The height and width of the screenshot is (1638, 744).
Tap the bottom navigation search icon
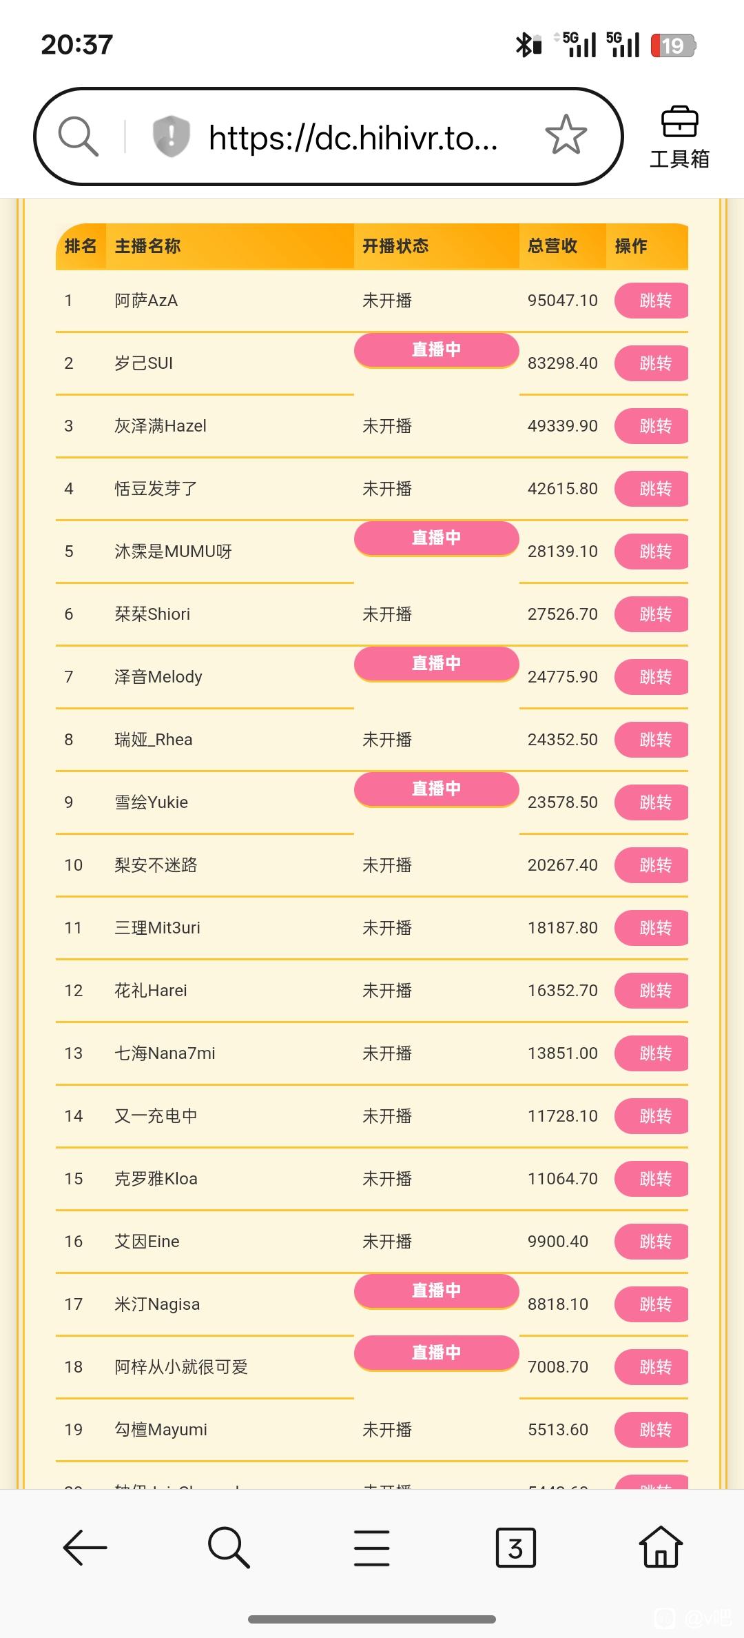click(x=229, y=1548)
